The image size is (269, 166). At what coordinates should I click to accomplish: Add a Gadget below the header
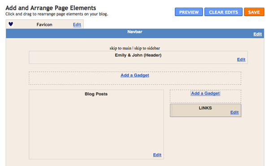pos(135,75)
